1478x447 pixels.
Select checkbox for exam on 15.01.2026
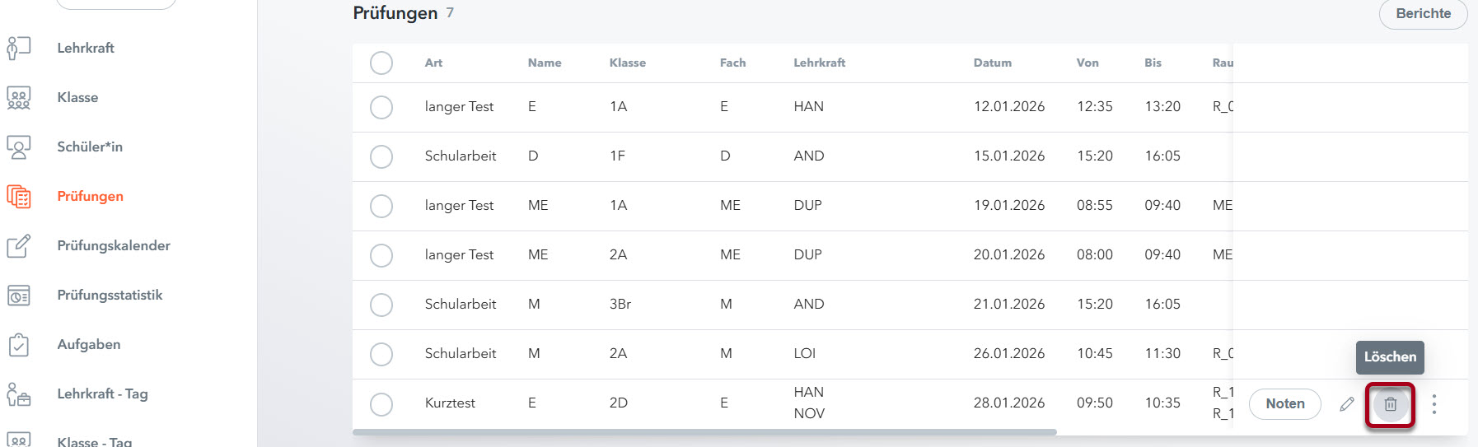pyautogui.click(x=381, y=156)
